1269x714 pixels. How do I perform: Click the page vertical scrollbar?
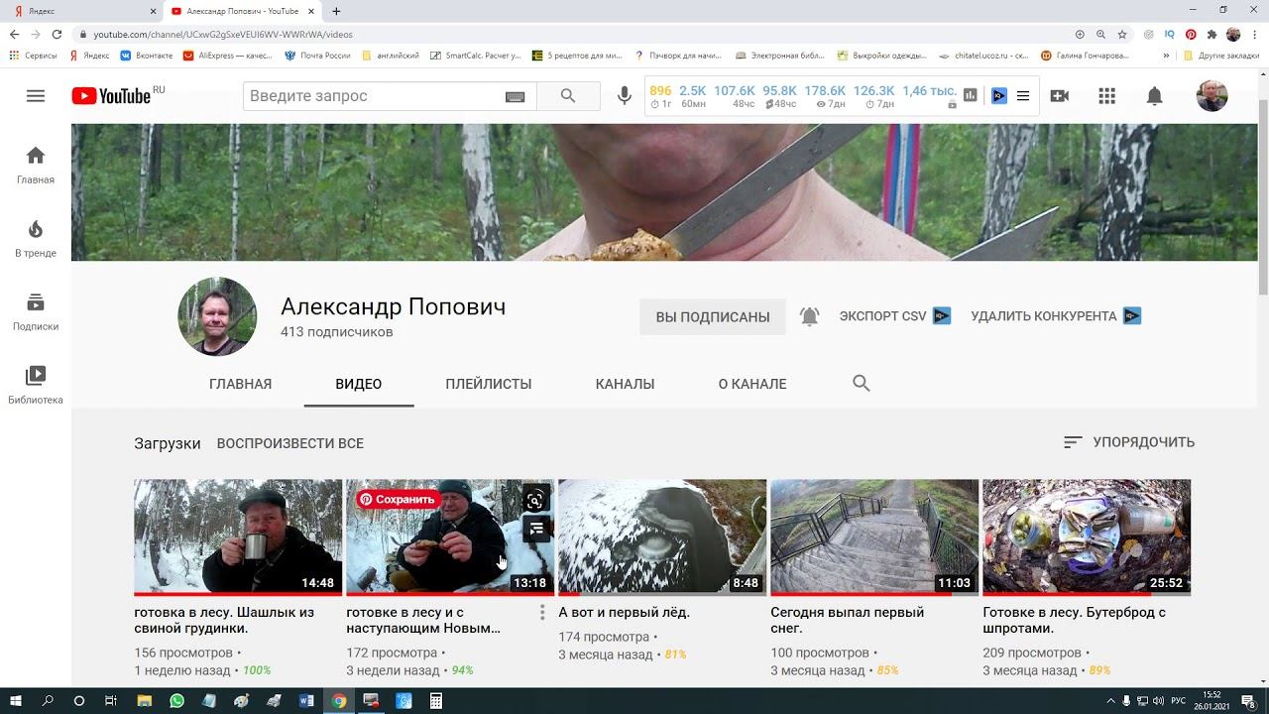pyautogui.click(x=1263, y=196)
